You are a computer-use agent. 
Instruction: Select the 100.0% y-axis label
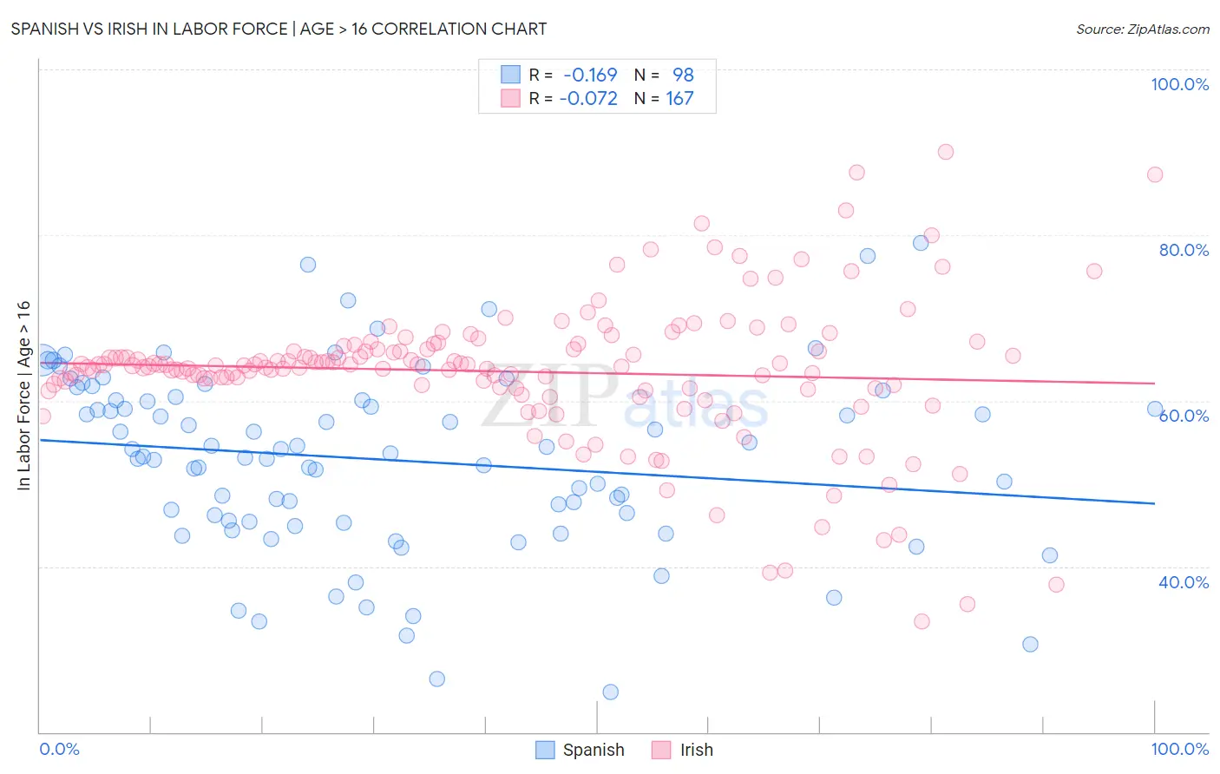[x=1180, y=84]
